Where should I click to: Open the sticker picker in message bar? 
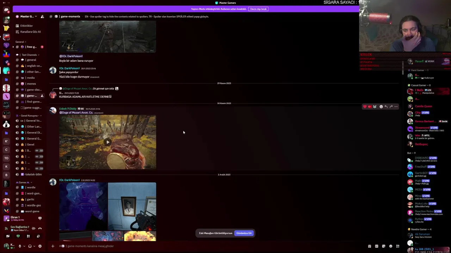tap(384, 246)
